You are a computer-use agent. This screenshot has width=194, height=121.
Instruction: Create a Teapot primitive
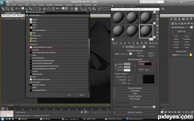176,47
